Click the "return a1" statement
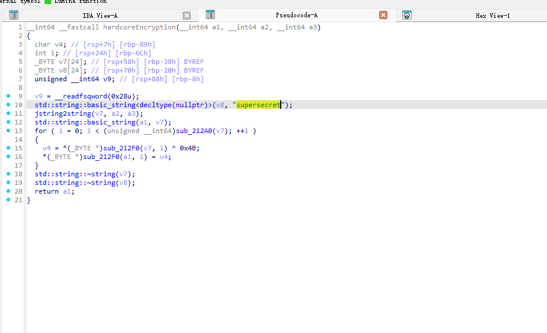 tap(54, 191)
